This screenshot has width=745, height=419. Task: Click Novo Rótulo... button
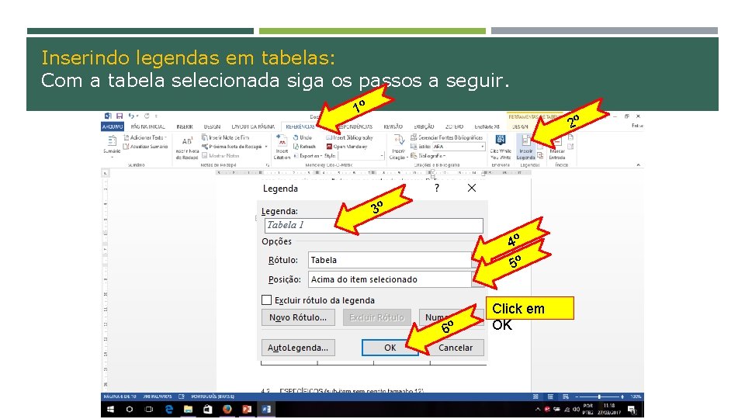[x=298, y=317]
